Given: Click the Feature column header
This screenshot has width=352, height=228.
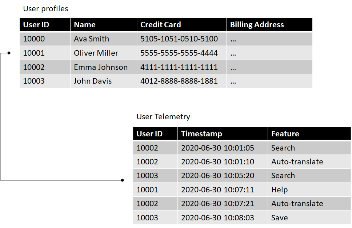Looking at the screenshot, I should pyautogui.click(x=309, y=134).
